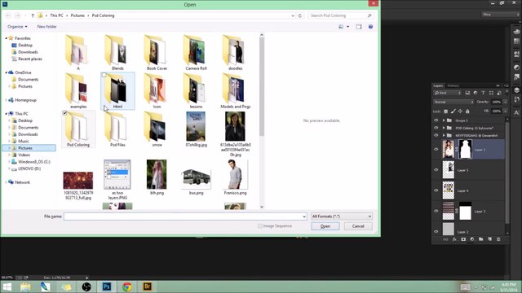Click the Character panel icon in dock
This screenshot has height=293, width=522.
[516, 112]
